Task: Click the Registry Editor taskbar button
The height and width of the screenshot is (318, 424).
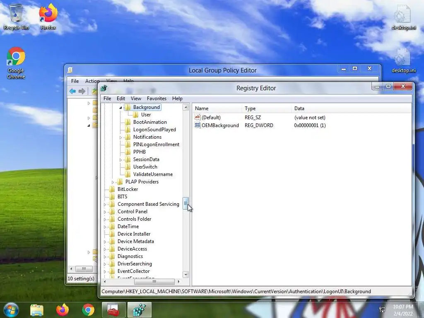Action: pyautogui.click(x=139, y=310)
